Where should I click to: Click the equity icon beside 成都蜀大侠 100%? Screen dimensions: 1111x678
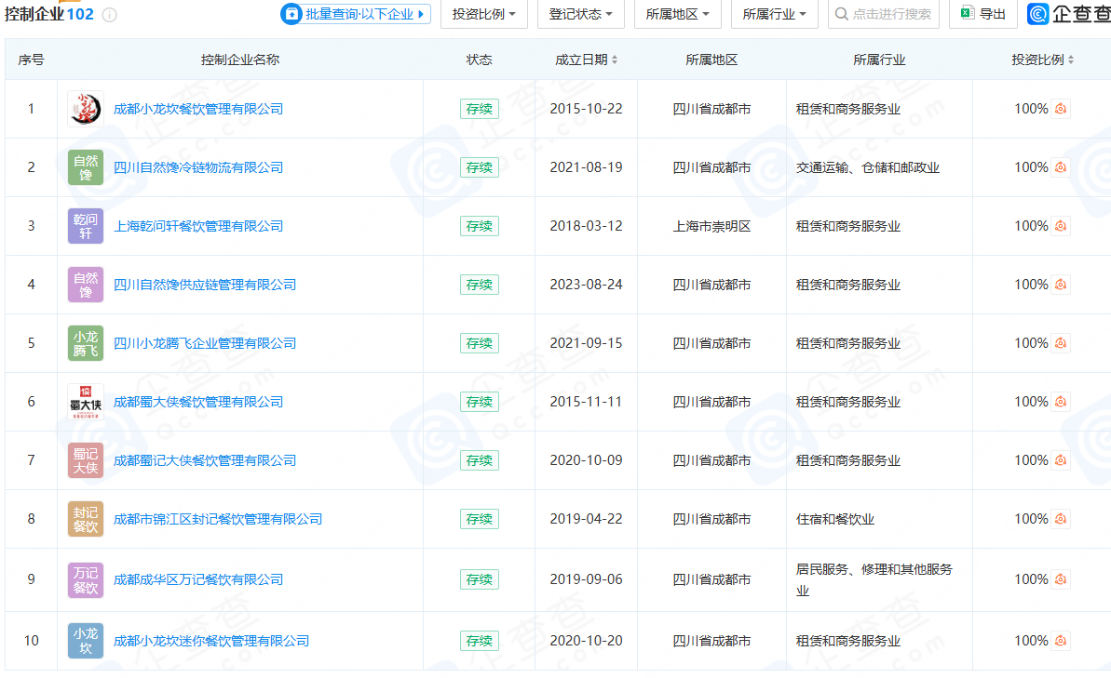pos(1061,402)
